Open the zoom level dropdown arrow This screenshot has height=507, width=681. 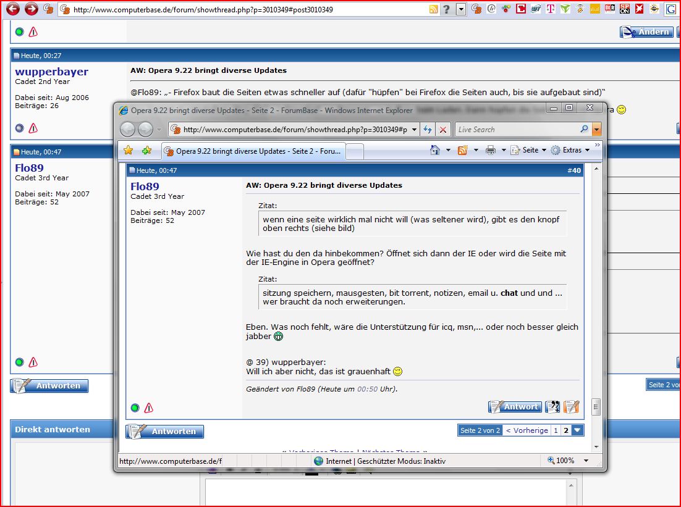pyautogui.click(x=586, y=461)
